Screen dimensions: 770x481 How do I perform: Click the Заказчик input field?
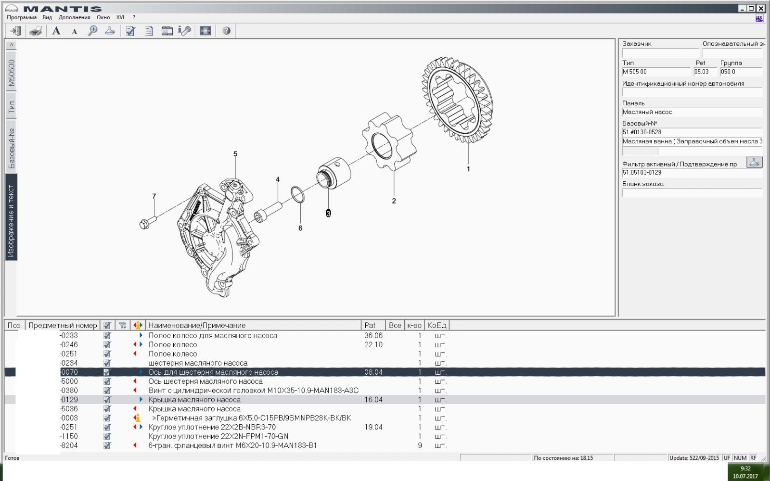pos(660,52)
